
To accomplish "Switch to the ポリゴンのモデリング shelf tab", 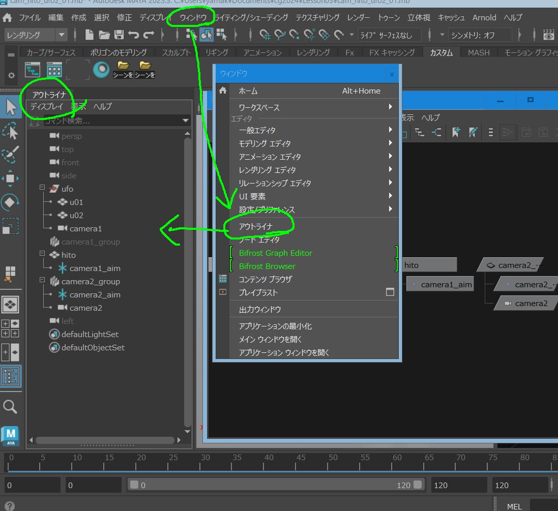I will [119, 53].
